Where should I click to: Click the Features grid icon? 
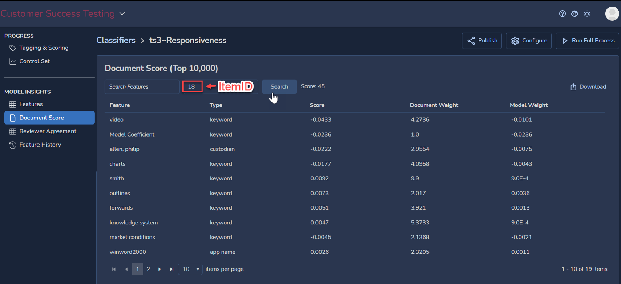coord(13,105)
